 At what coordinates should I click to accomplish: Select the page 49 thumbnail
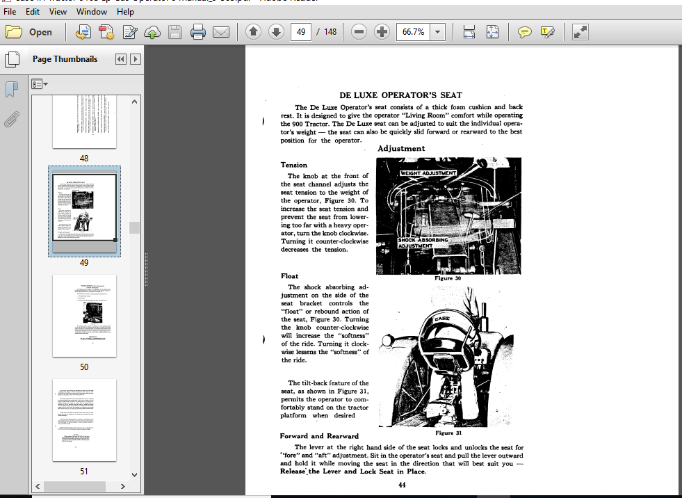[x=84, y=211]
